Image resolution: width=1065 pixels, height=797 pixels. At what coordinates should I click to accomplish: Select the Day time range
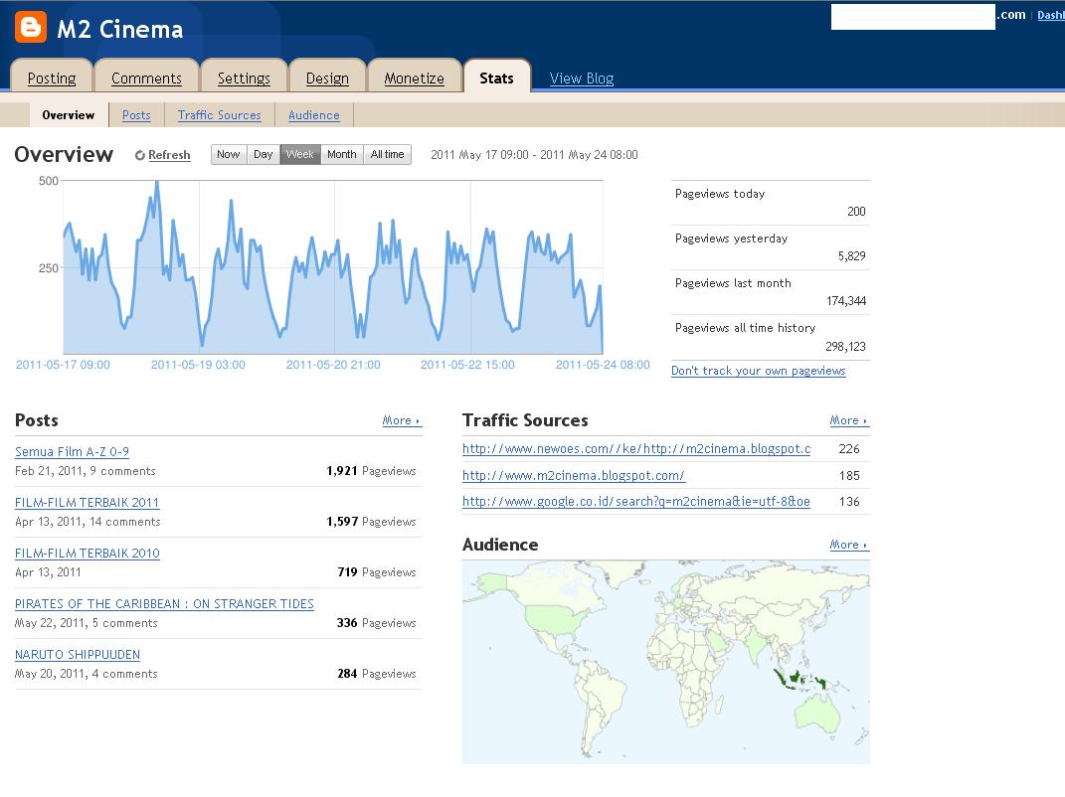263,154
